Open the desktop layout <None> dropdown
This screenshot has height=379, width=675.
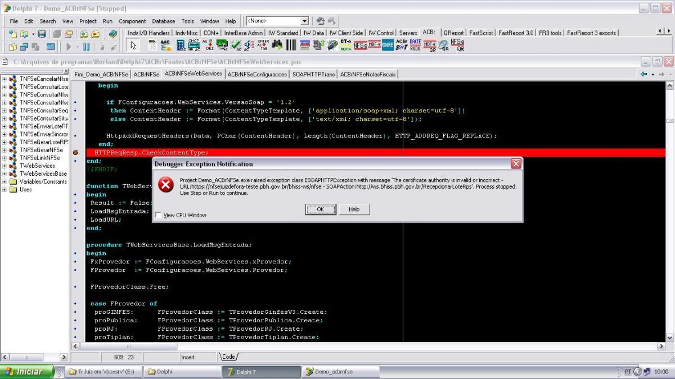[x=305, y=21]
